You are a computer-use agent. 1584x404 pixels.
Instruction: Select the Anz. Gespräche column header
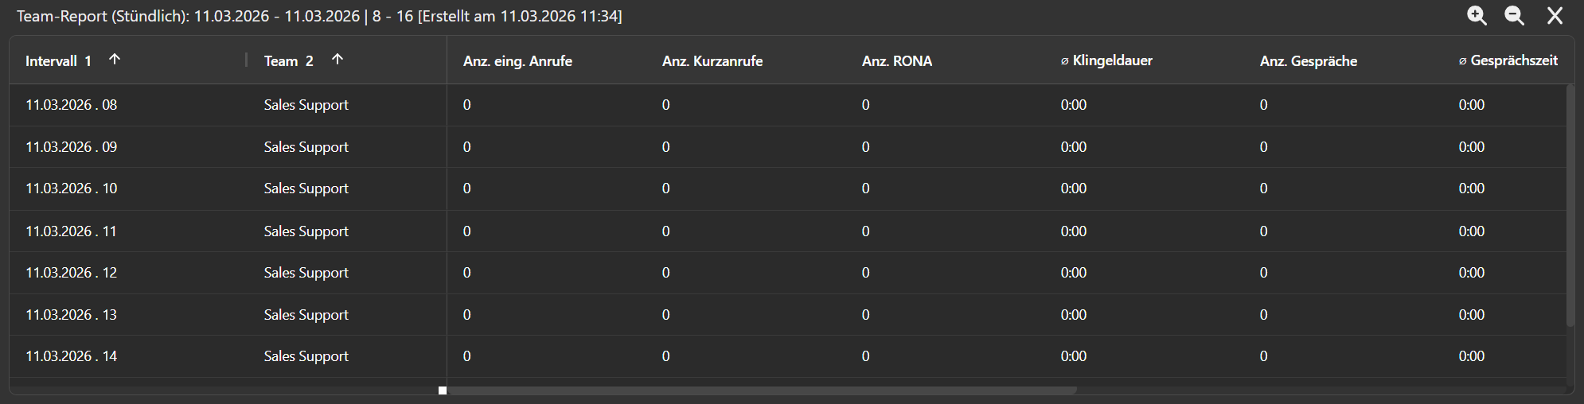click(1309, 61)
